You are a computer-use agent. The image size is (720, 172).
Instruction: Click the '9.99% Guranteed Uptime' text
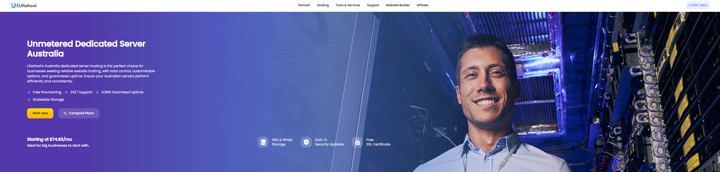coord(122,92)
